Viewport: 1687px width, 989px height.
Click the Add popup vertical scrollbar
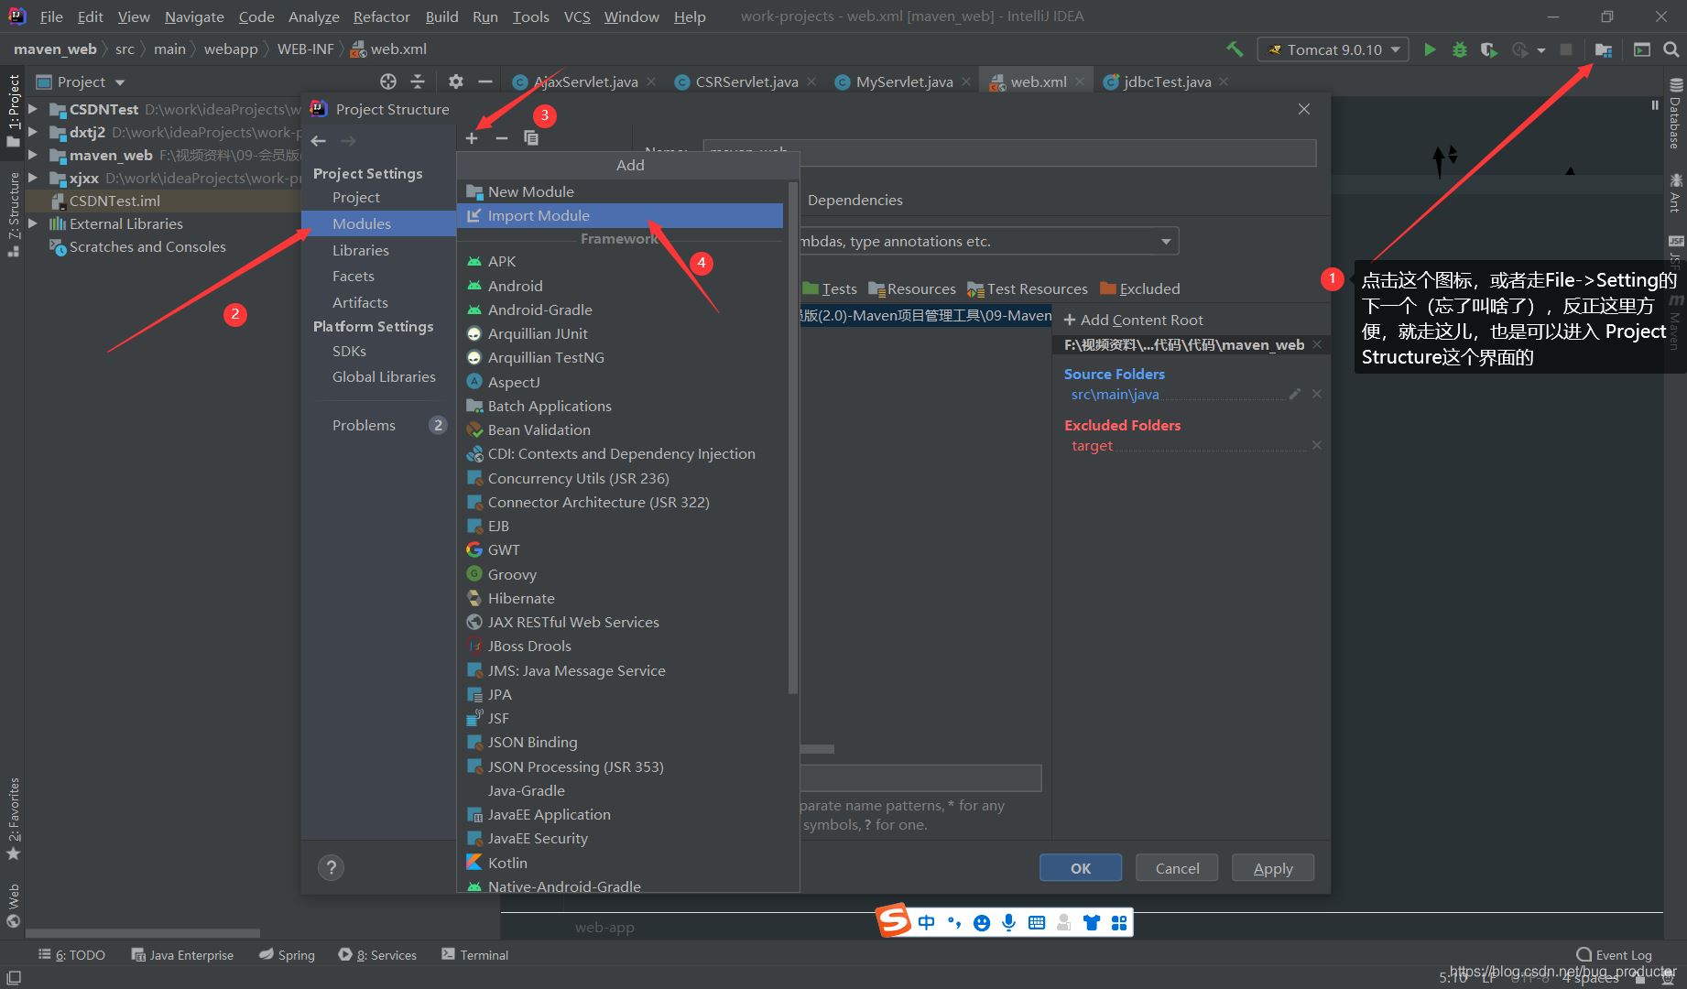[x=793, y=437]
